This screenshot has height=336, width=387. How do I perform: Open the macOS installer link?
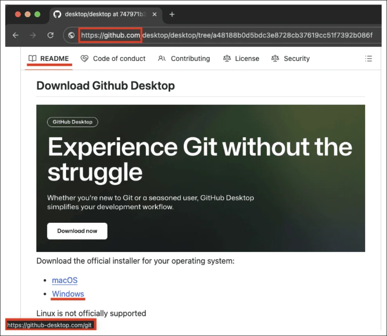(64, 280)
